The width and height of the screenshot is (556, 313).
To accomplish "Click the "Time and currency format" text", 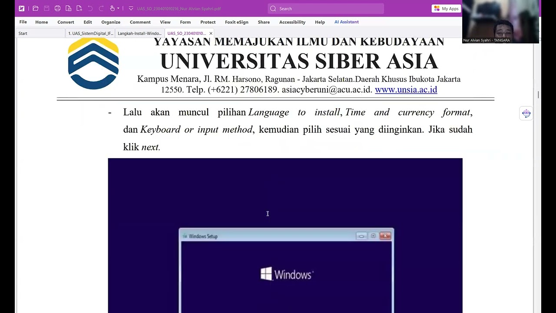I will coord(407,112).
